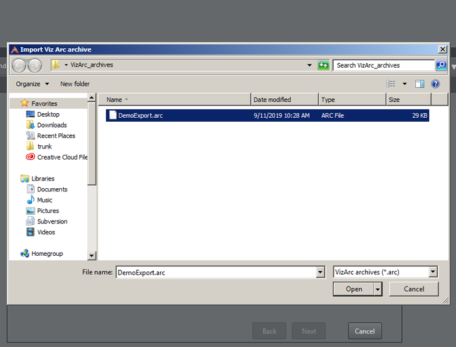Expand the File name history dropdown

(x=319, y=272)
